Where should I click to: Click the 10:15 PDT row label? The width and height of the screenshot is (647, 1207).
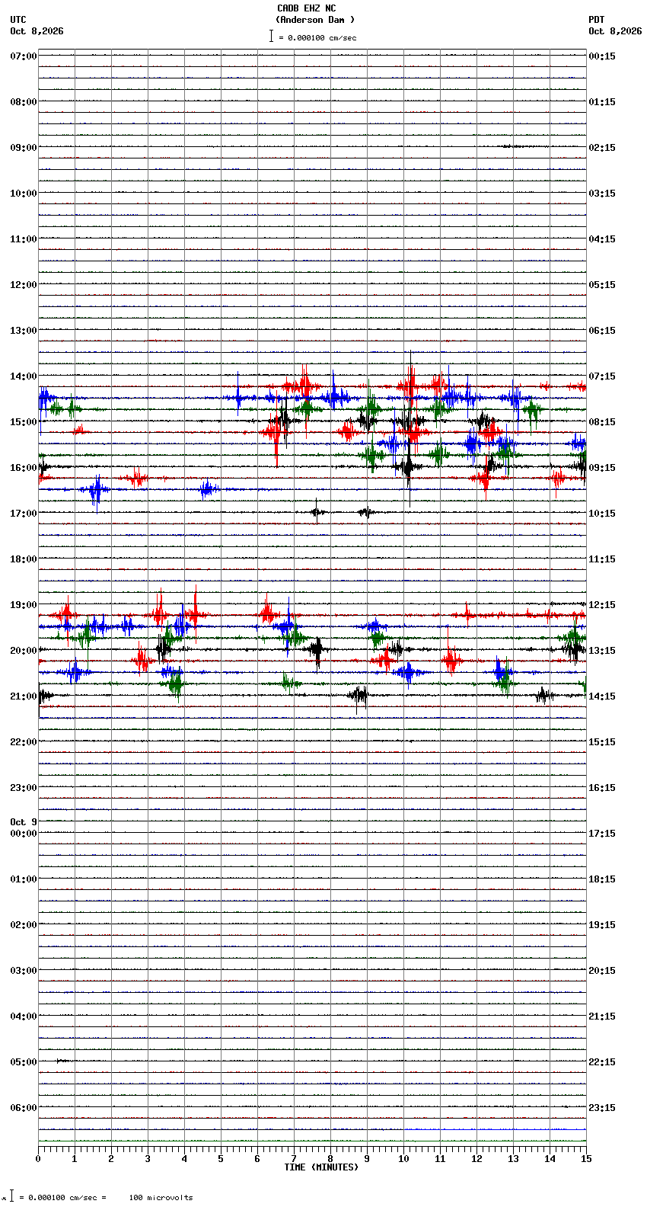click(602, 514)
